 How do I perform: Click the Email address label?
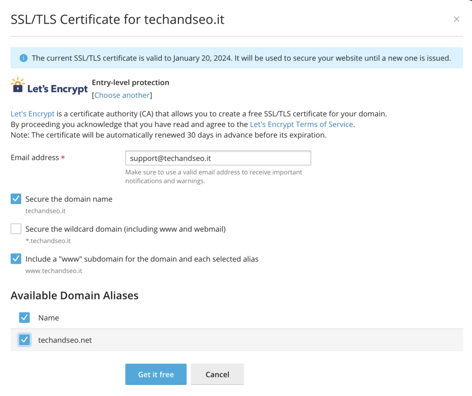(35, 157)
